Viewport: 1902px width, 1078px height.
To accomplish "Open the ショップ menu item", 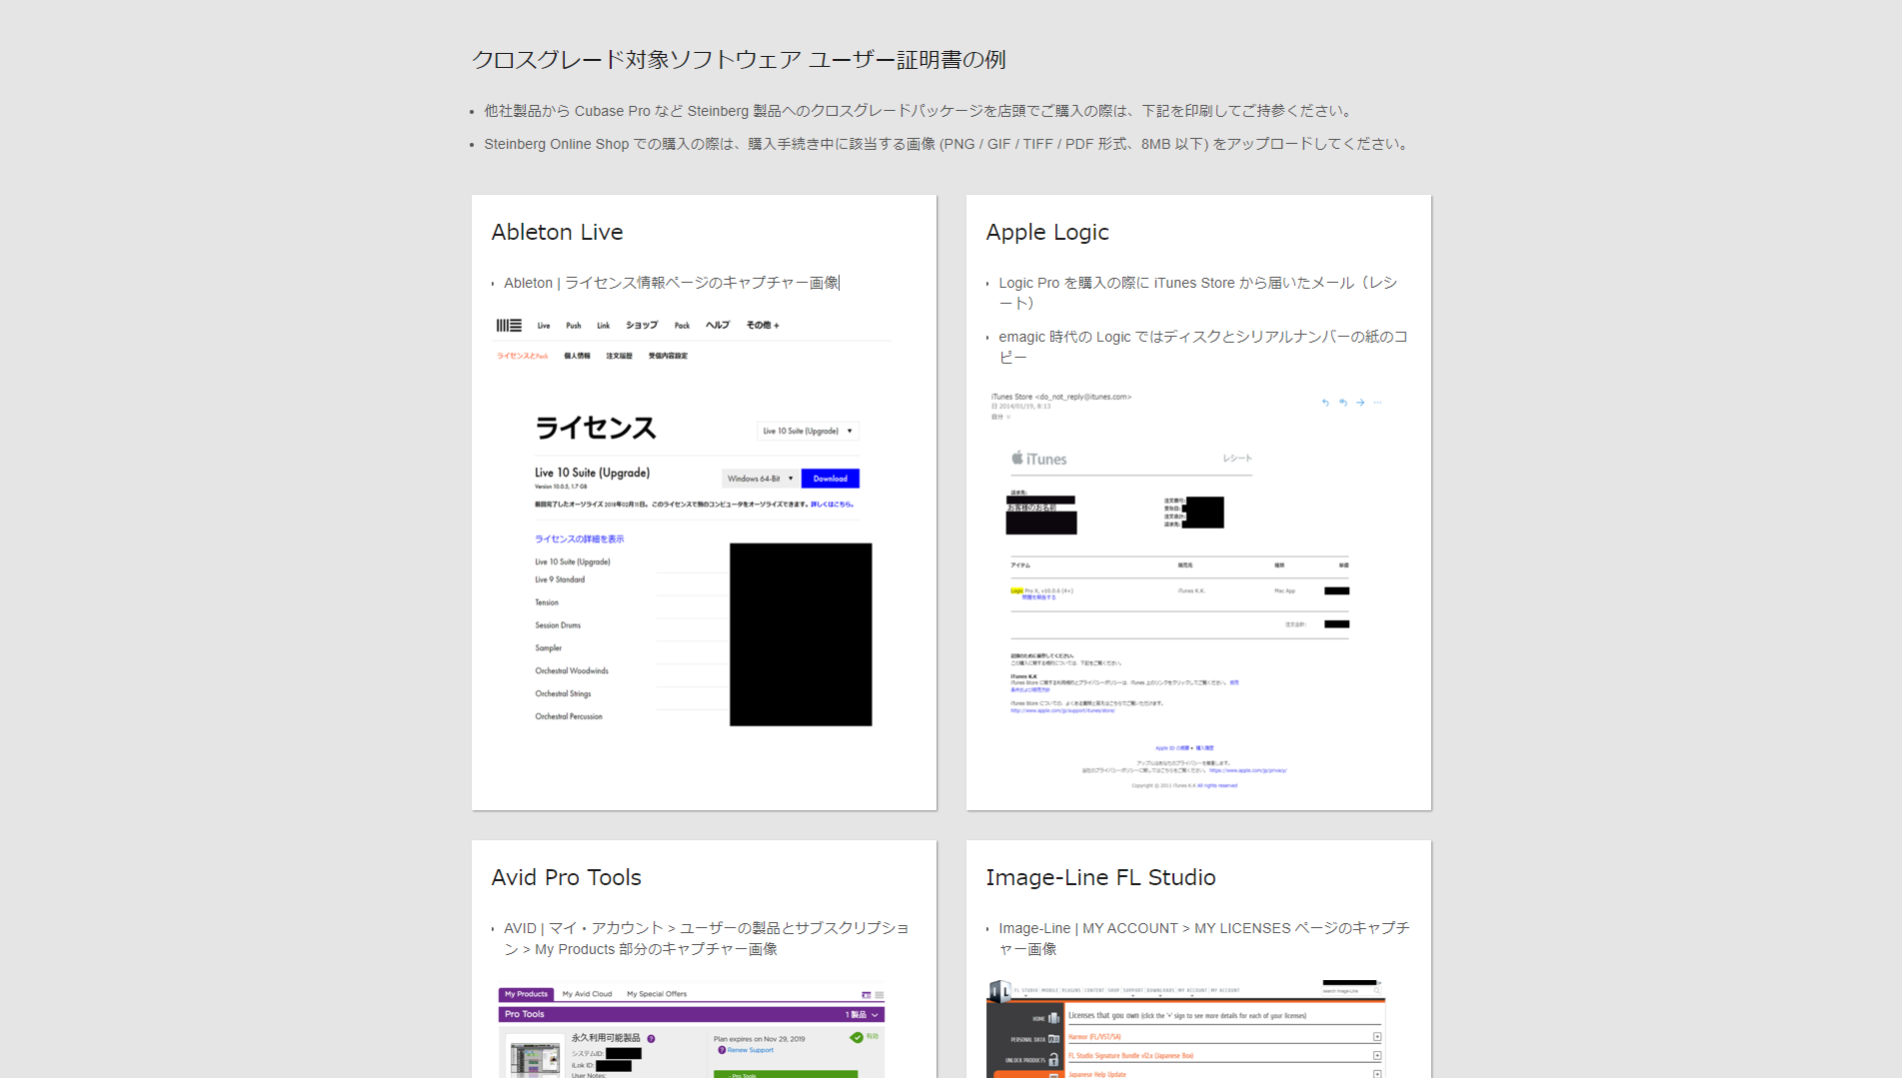I will point(642,326).
